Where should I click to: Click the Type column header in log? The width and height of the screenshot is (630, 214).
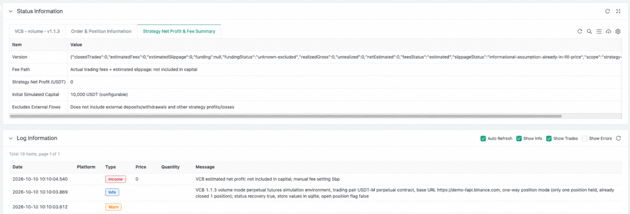[x=110, y=167]
